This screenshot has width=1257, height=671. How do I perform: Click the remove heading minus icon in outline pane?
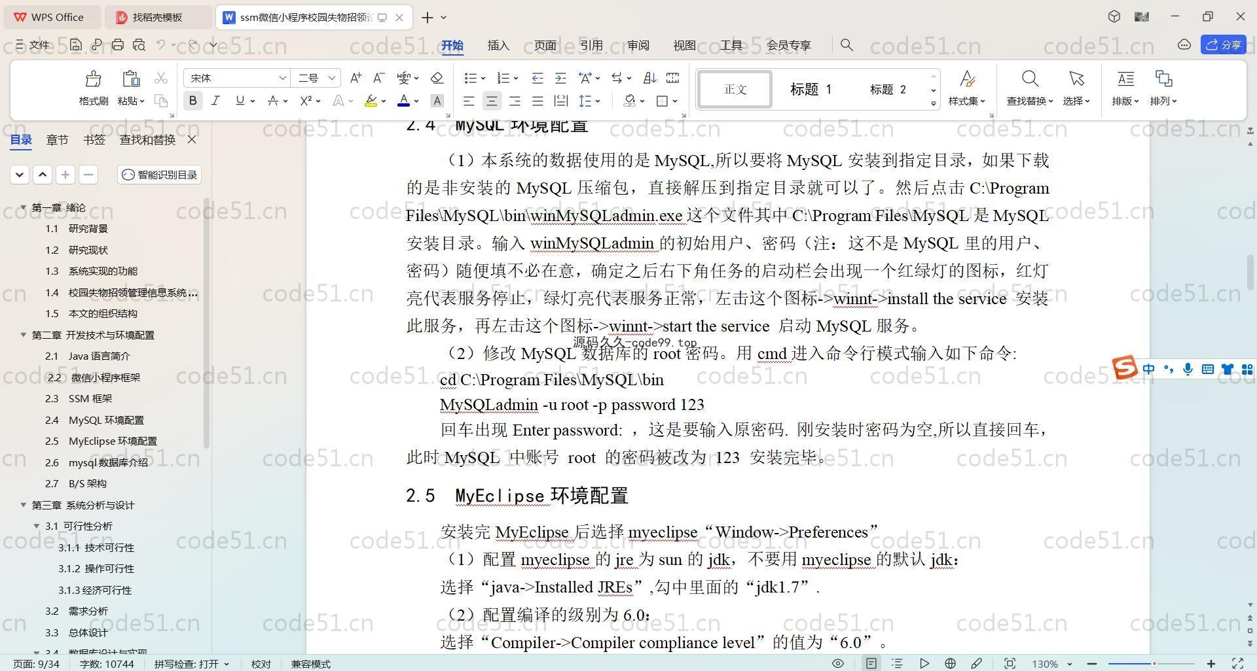(x=88, y=175)
